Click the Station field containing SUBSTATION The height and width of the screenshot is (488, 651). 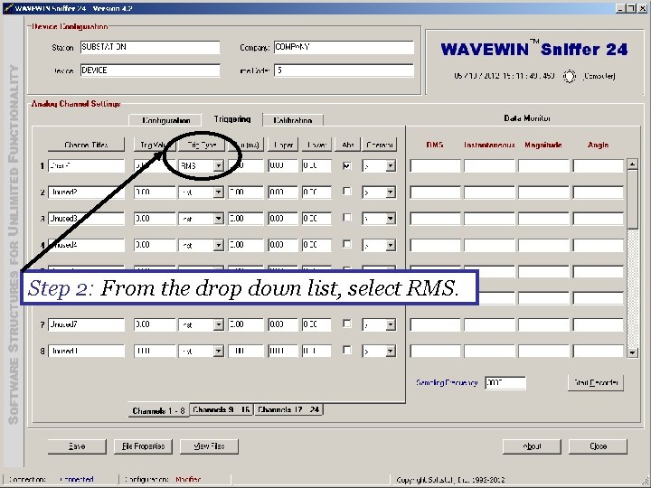150,47
